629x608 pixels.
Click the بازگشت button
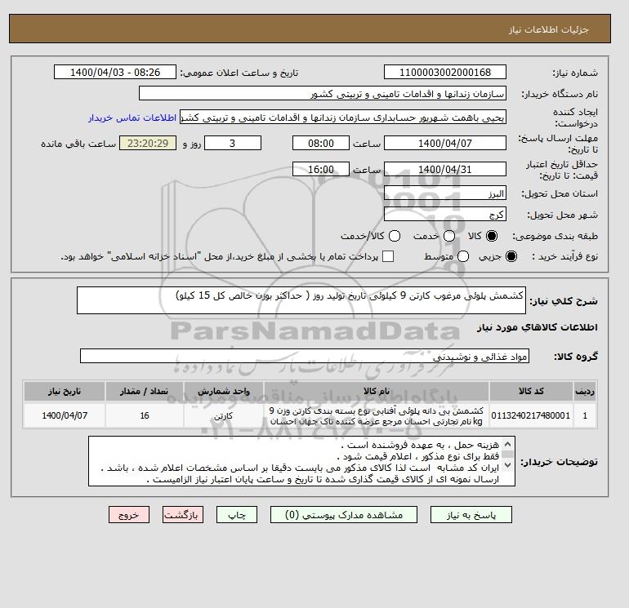[183, 515]
